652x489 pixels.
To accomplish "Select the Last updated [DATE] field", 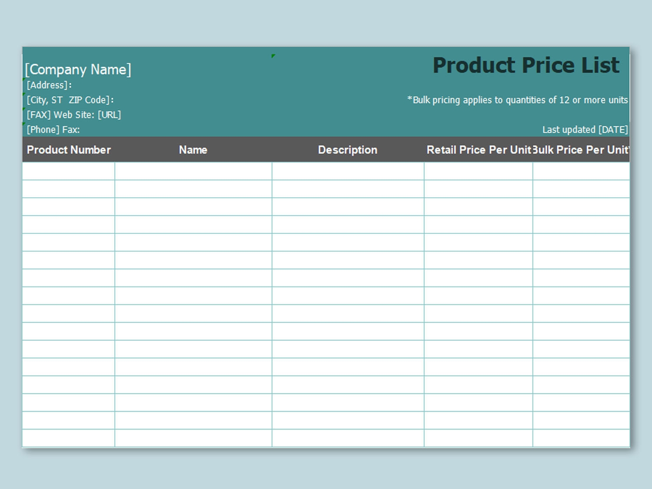I will [x=585, y=130].
